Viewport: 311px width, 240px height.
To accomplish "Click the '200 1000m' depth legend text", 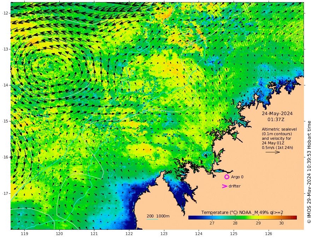I will pyautogui.click(x=158, y=216).
